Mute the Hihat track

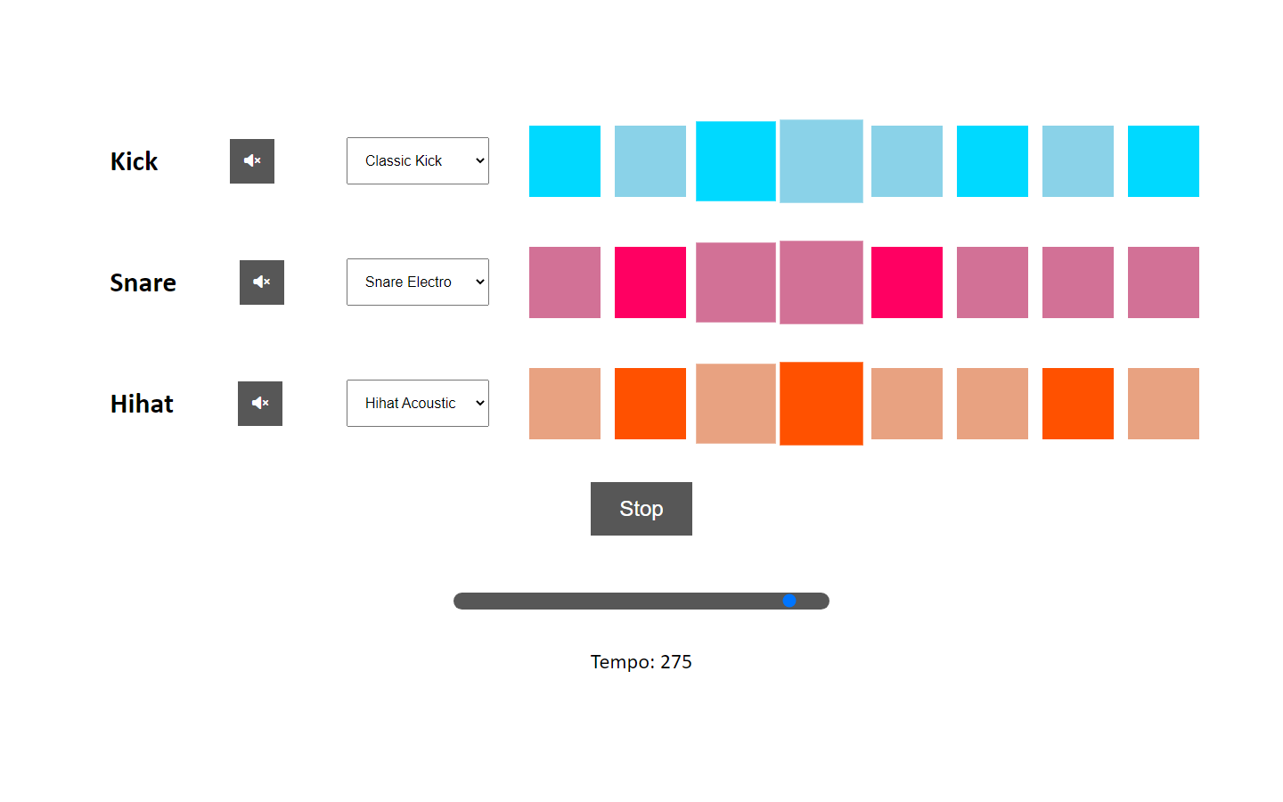click(x=260, y=404)
